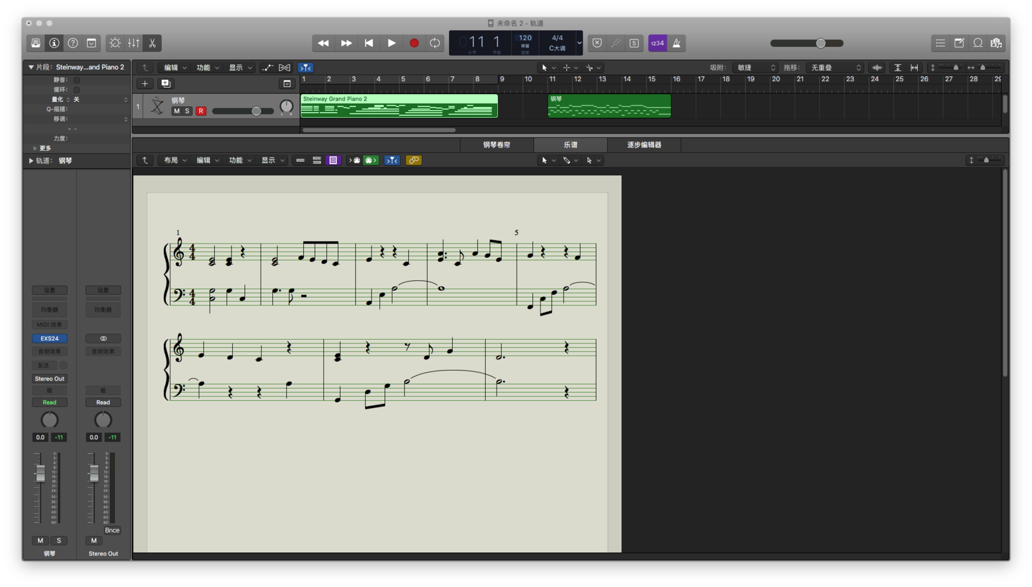1032x587 pixels.
Task: Select the Steinway Grand Piano 2 region
Action: pos(399,106)
